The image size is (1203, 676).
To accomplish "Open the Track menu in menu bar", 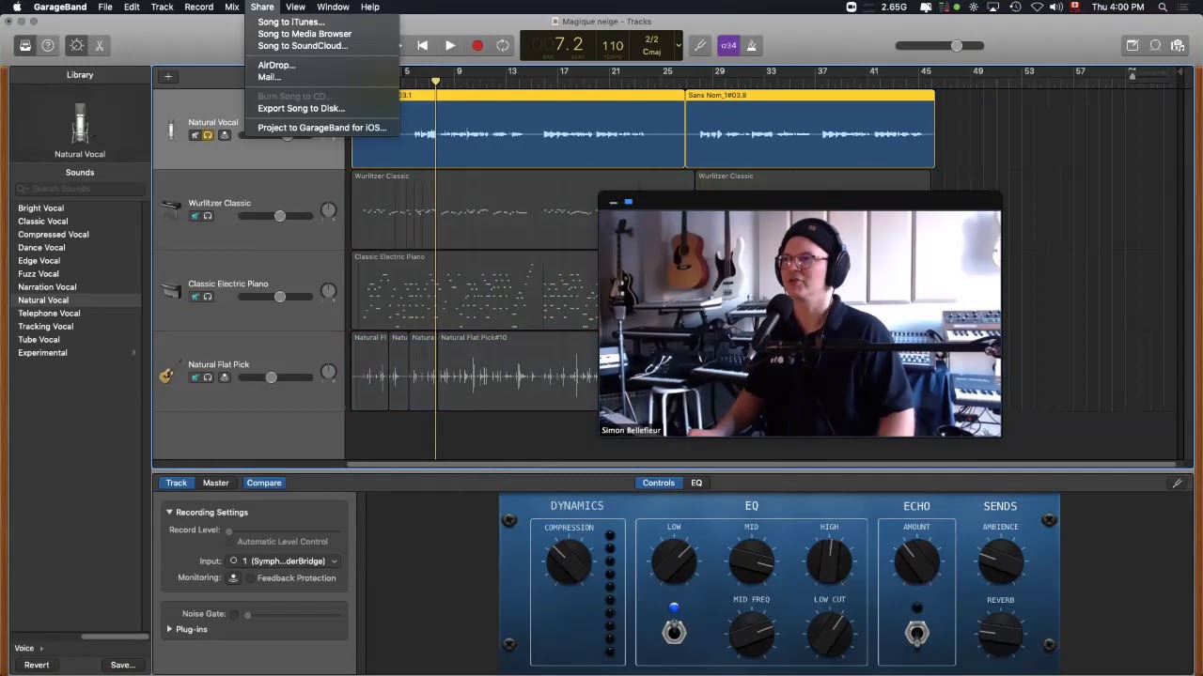I will click(x=162, y=7).
